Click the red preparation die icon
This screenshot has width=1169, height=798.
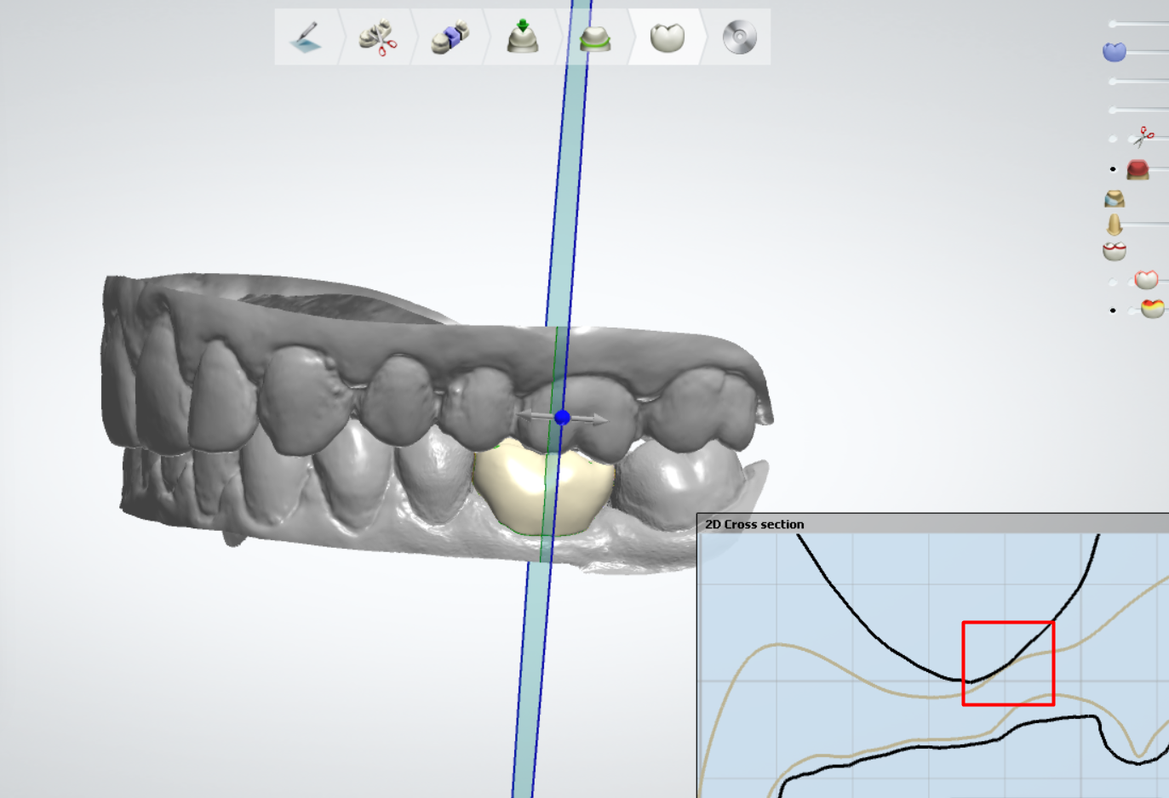coord(1137,169)
